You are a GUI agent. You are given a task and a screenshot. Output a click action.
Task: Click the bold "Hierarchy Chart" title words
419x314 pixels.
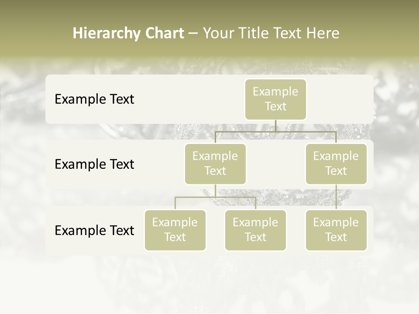click(128, 33)
